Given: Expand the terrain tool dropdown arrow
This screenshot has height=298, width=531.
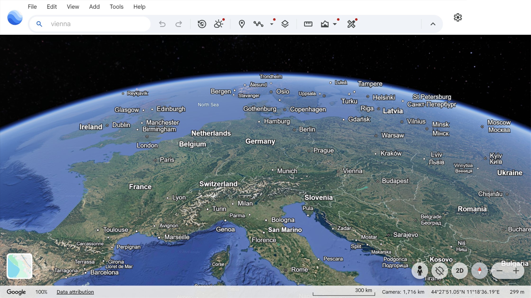Looking at the screenshot, I should (x=335, y=24).
